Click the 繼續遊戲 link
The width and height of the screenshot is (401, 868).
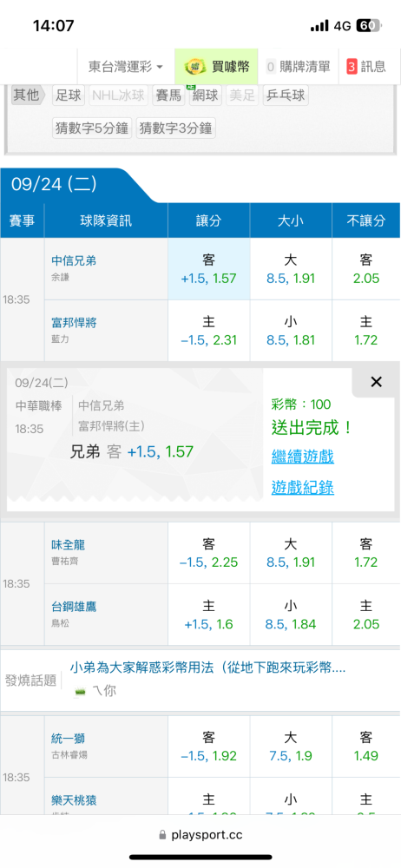point(302,457)
